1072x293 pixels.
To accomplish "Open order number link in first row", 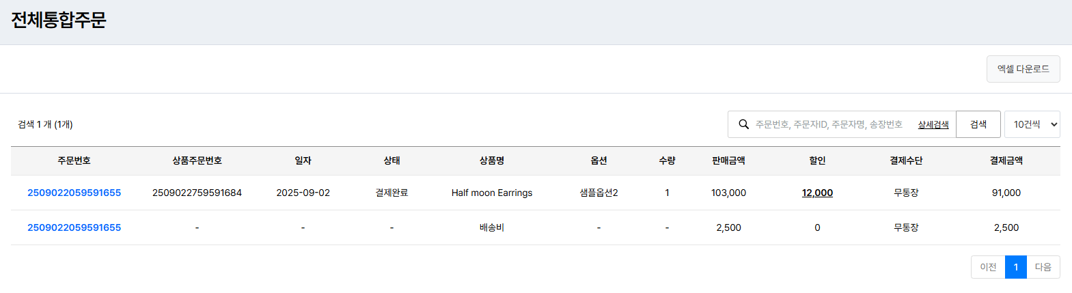I will pyautogui.click(x=74, y=193).
